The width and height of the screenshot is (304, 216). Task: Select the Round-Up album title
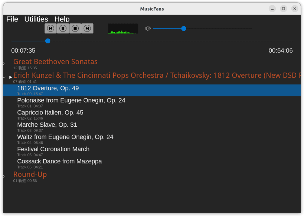tap(30, 175)
